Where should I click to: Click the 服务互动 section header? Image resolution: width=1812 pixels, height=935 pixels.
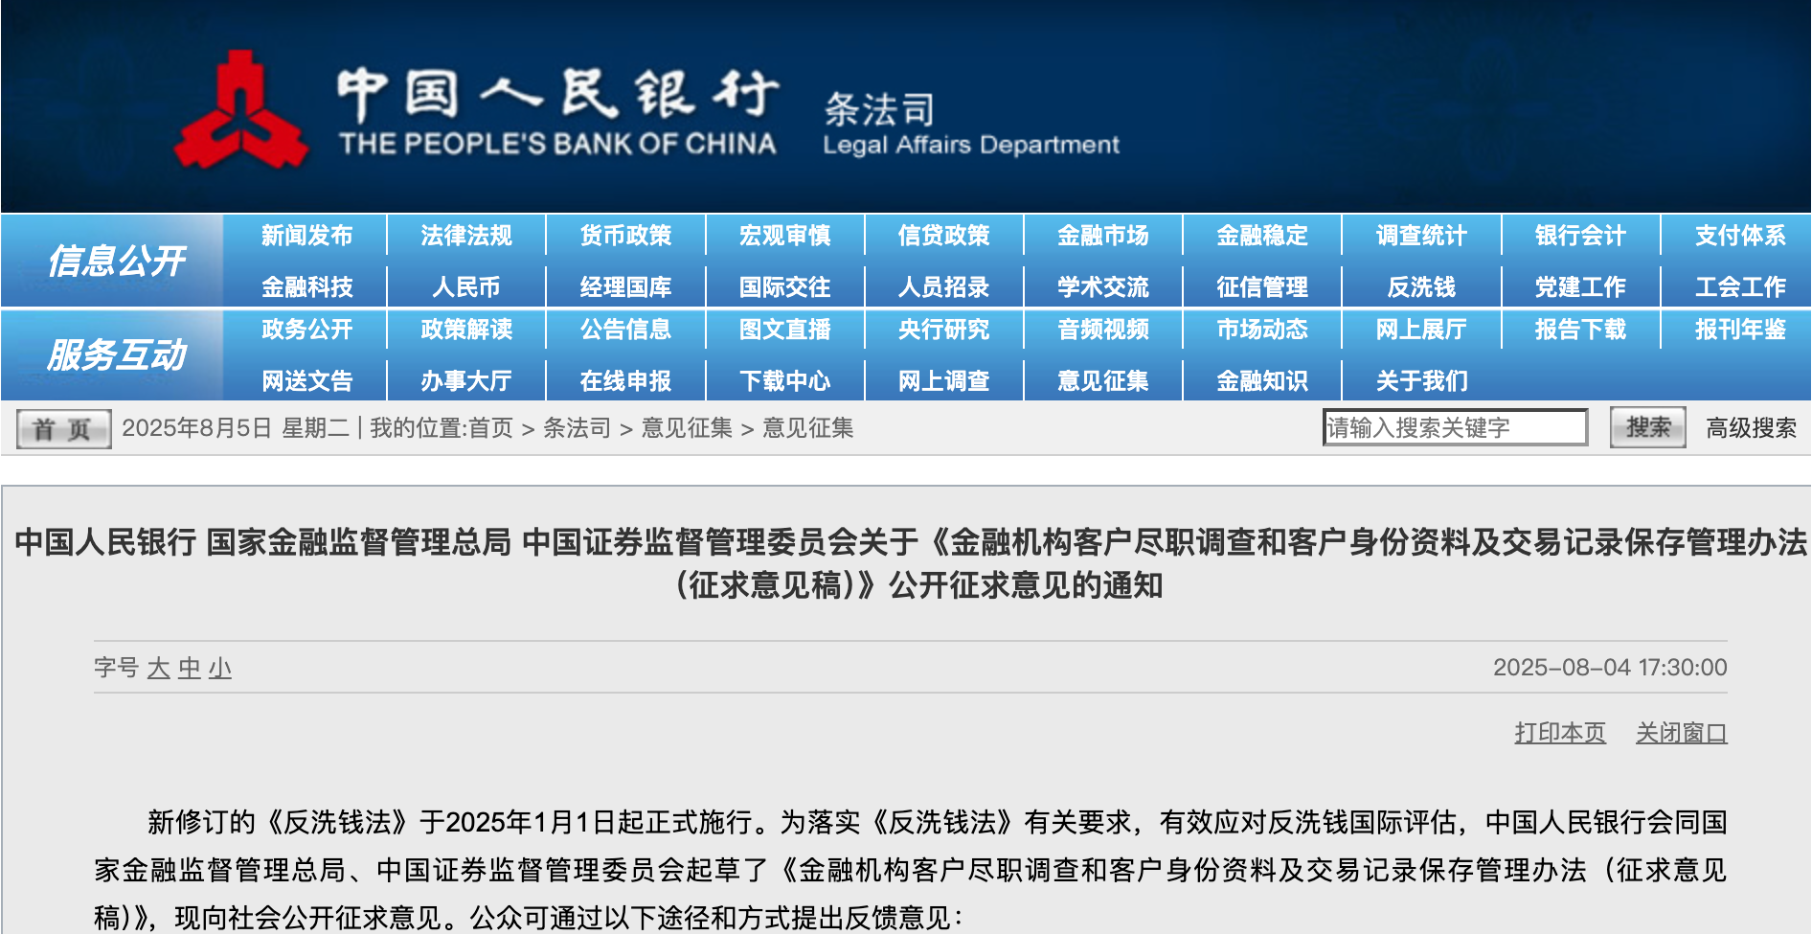115,355
